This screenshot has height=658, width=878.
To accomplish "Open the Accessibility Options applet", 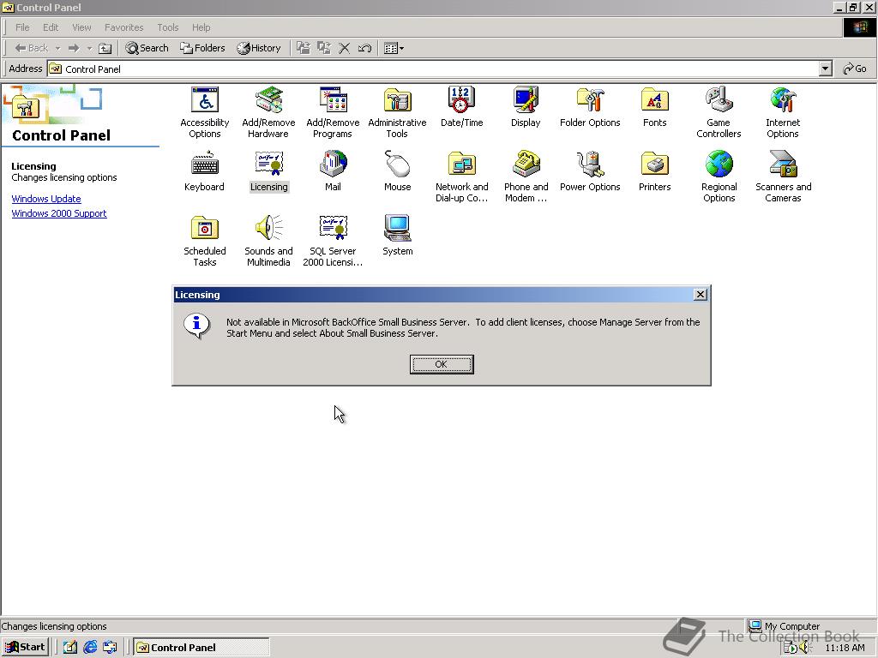I will pyautogui.click(x=204, y=112).
